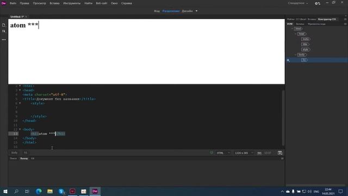Collapse the body node in DOM tree
Screen dimensions: 348x196
pyautogui.click(x=296, y=54)
